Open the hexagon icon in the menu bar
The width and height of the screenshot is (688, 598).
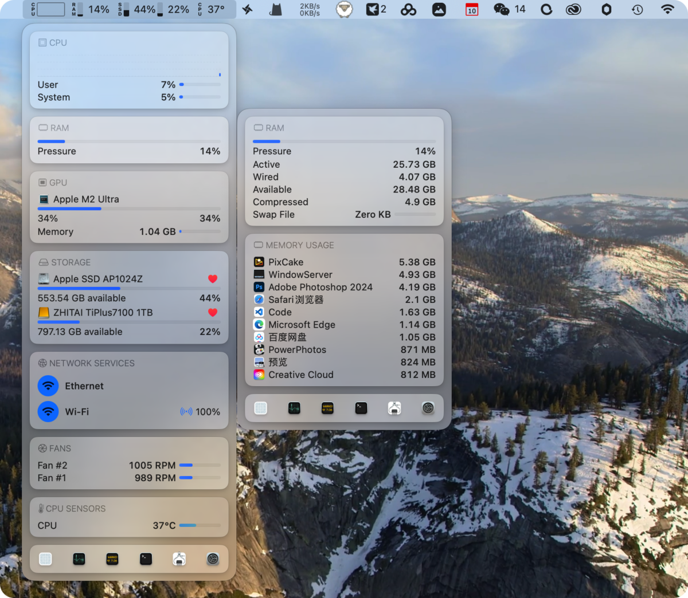click(606, 9)
